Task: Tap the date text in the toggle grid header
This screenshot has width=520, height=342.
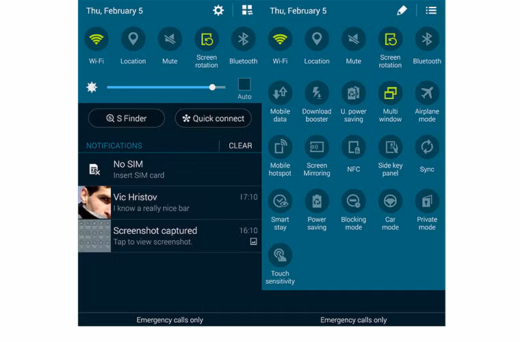Action: coord(298,11)
